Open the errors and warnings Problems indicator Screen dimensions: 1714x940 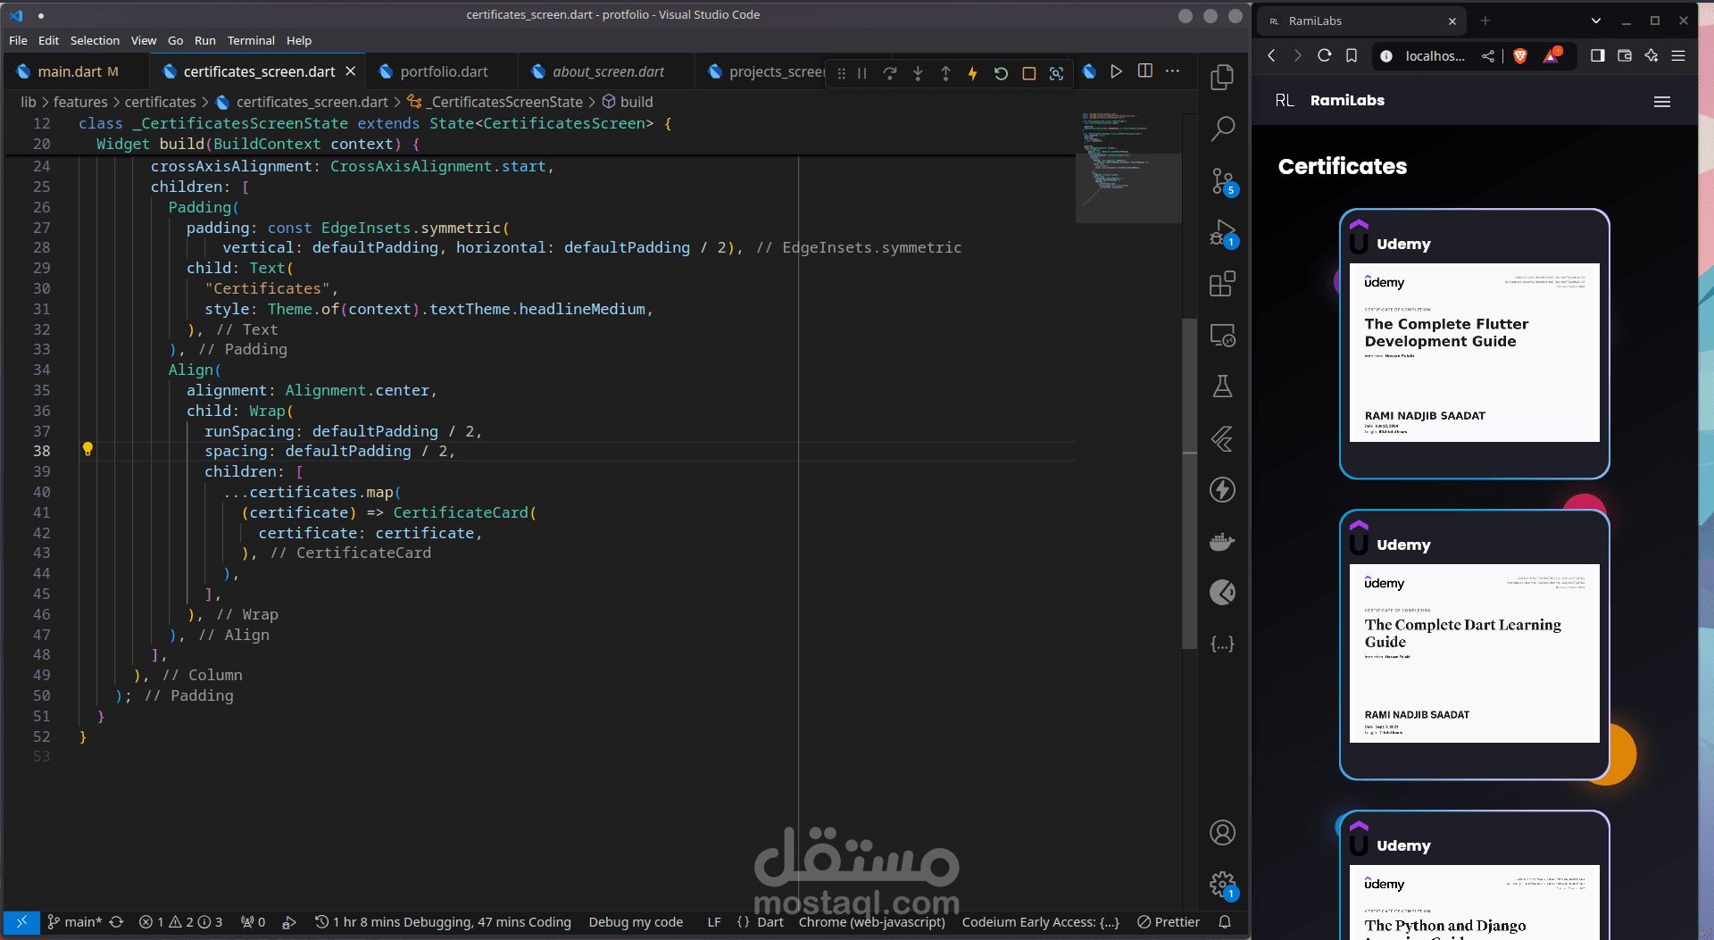tap(180, 922)
